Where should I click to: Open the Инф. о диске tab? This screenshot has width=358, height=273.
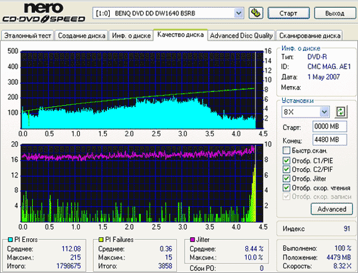click(131, 36)
